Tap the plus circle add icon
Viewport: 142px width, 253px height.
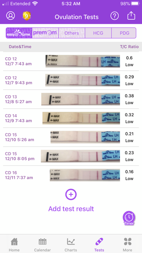pyautogui.click(x=71, y=194)
